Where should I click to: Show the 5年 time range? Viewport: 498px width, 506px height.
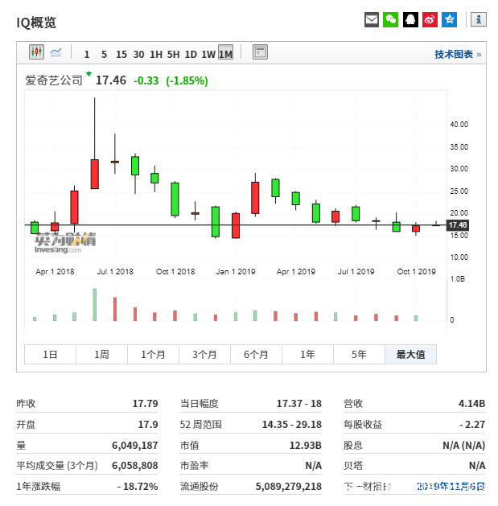(359, 354)
